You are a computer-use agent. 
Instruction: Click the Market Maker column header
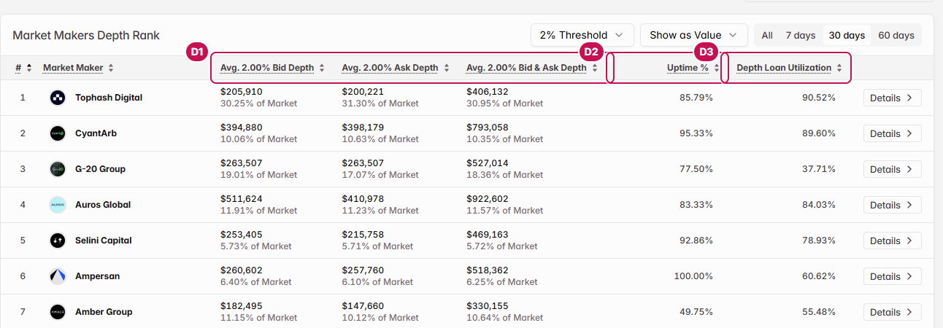(73, 68)
